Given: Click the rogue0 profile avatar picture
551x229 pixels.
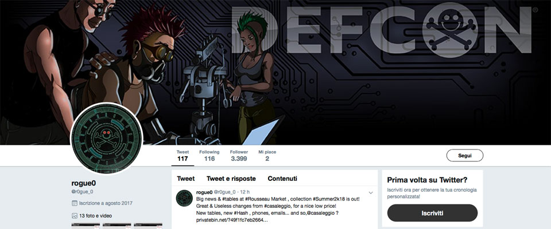Looking at the screenshot, I should [107, 138].
